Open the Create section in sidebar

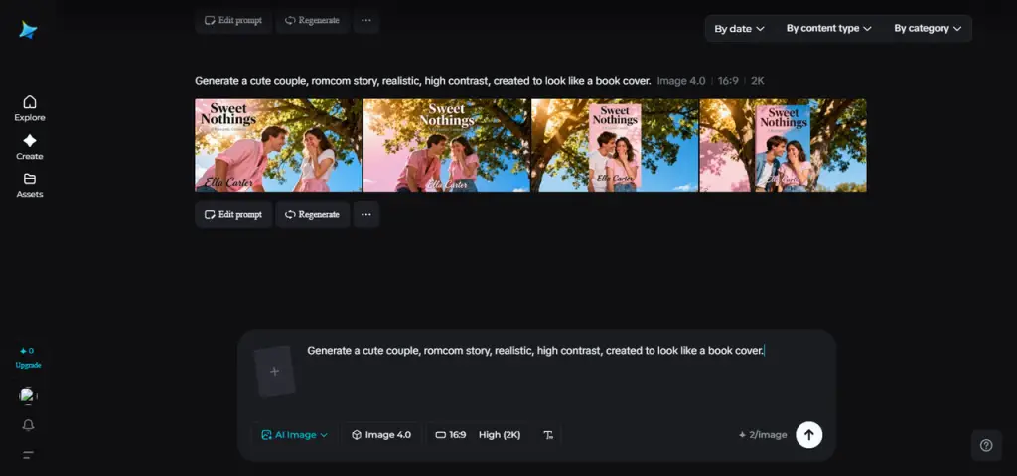tap(29, 147)
